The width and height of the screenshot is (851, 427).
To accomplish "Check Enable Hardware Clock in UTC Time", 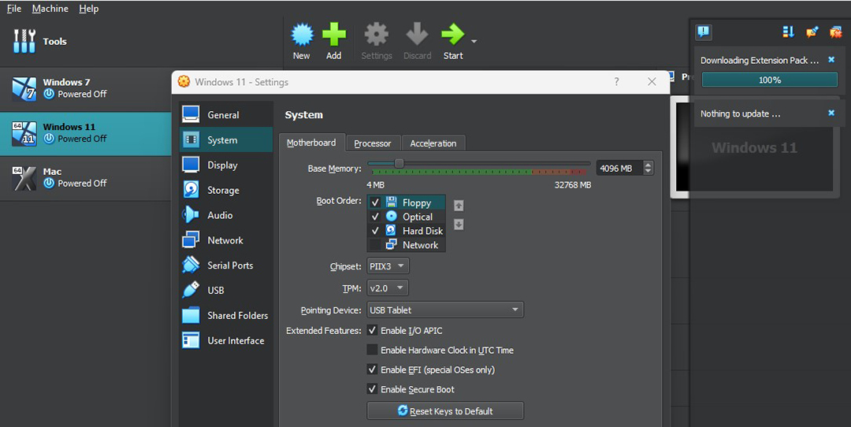I will click(372, 350).
